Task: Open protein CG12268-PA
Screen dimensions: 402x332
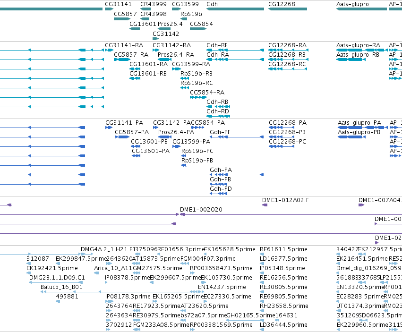Action: 282,128
